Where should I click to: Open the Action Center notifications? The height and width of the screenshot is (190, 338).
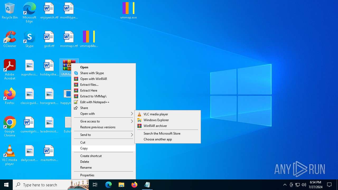(x=329, y=185)
